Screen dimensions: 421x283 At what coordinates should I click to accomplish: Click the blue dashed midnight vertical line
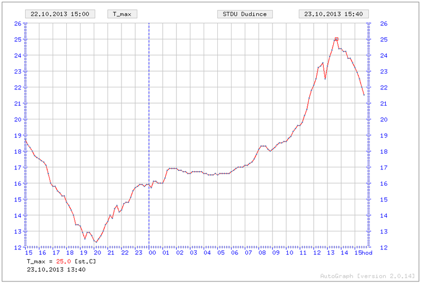click(149, 132)
